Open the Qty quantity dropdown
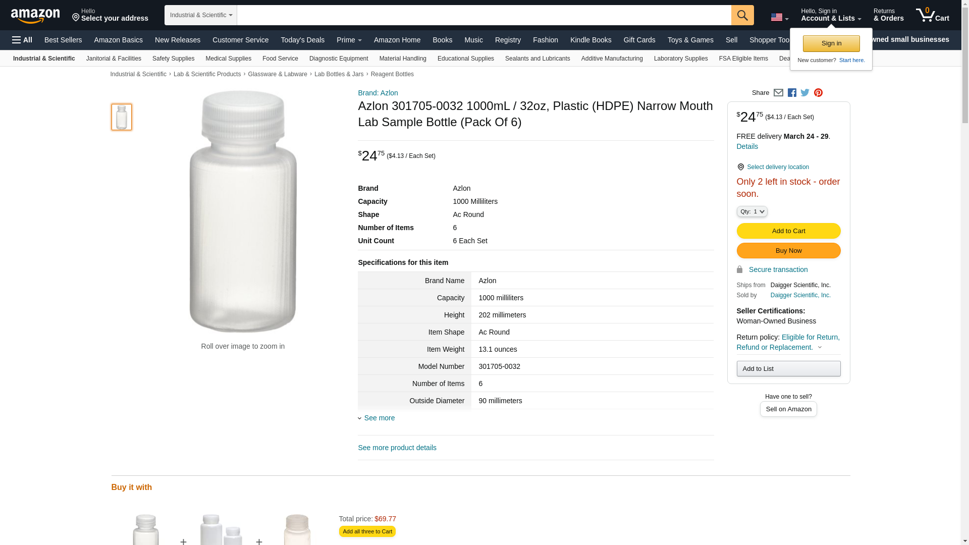The image size is (969, 545). [752, 212]
